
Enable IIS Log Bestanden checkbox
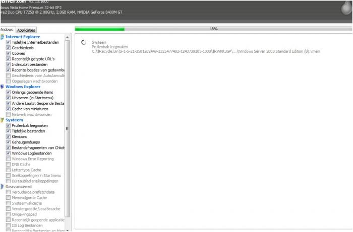[9, 225]
